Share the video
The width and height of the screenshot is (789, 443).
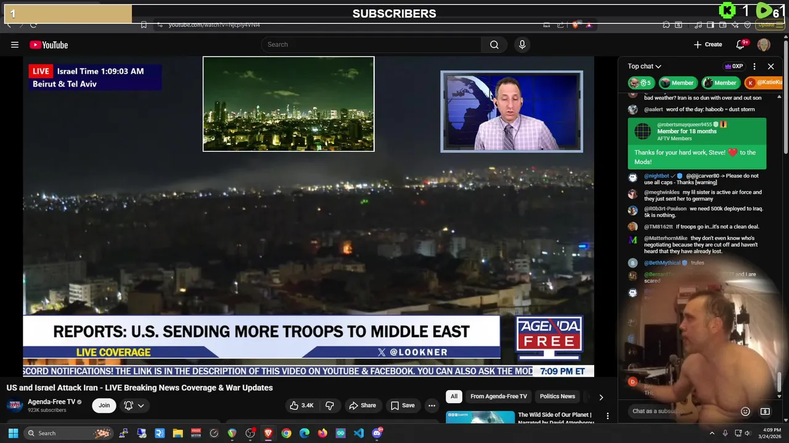[x=362, y=405]
